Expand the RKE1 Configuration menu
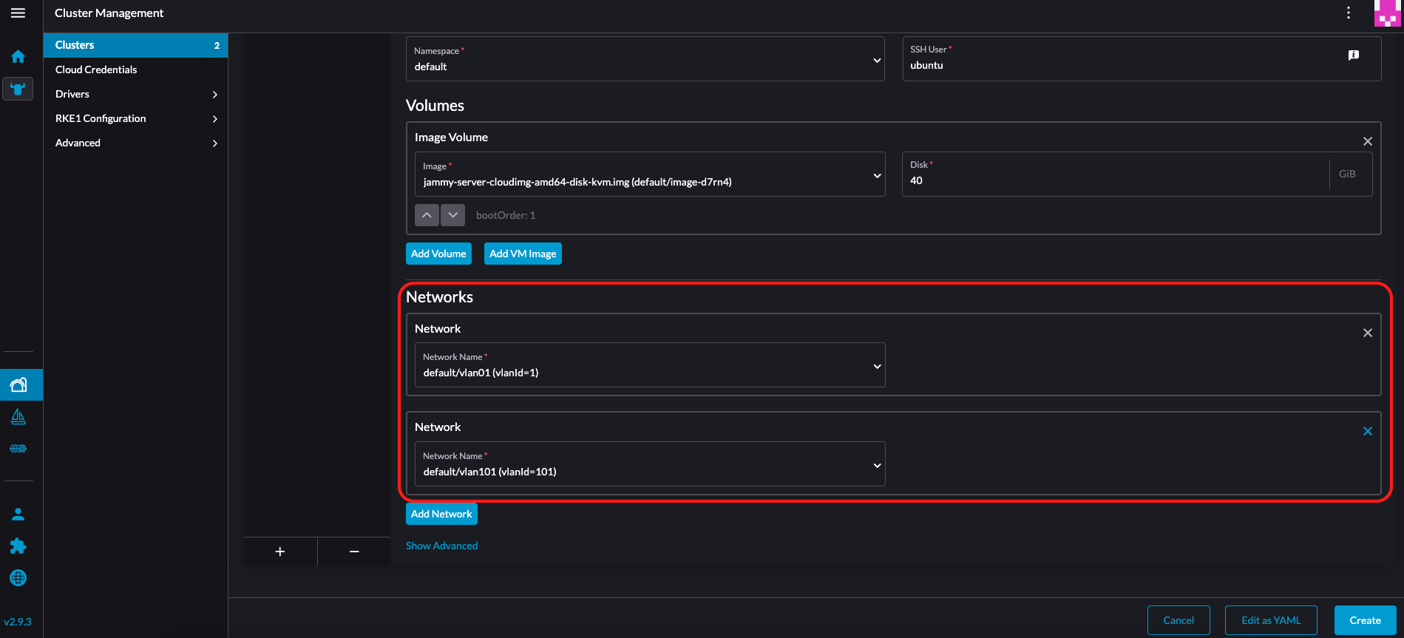Image resolution: width=1404 pixels, height=638 pixels. click(135, 118)
